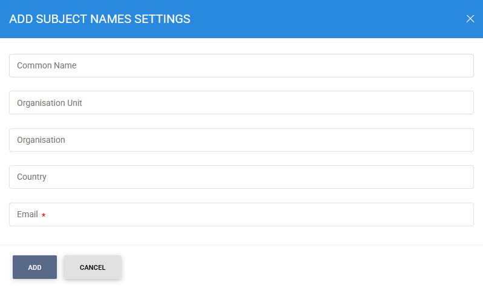Click the red required asterisk beside Email
The image size is (483, 288).
coord(44,215)
